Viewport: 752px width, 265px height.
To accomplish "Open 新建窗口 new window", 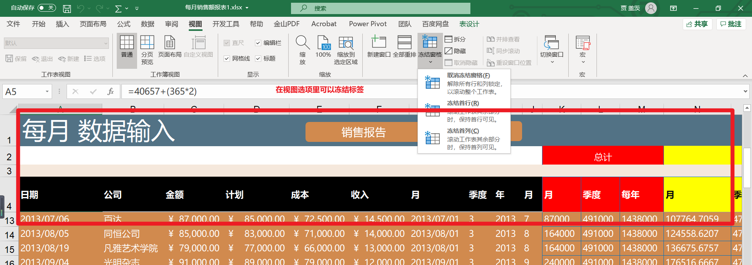I will point(379,47).
